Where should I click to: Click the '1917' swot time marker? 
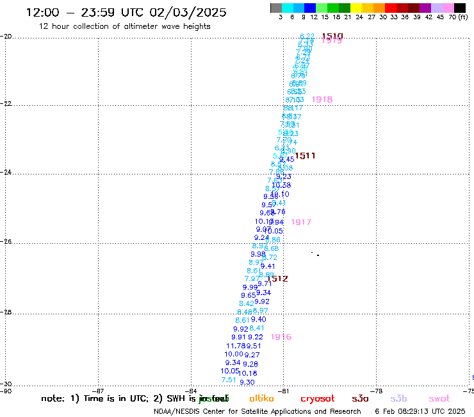(x=301, y=222)
